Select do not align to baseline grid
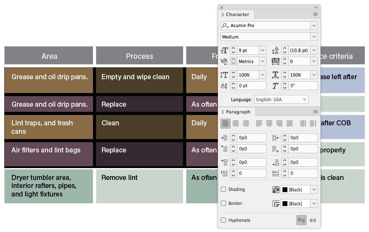Viewport: 369px width, 232px height. (x=301, y=220)
